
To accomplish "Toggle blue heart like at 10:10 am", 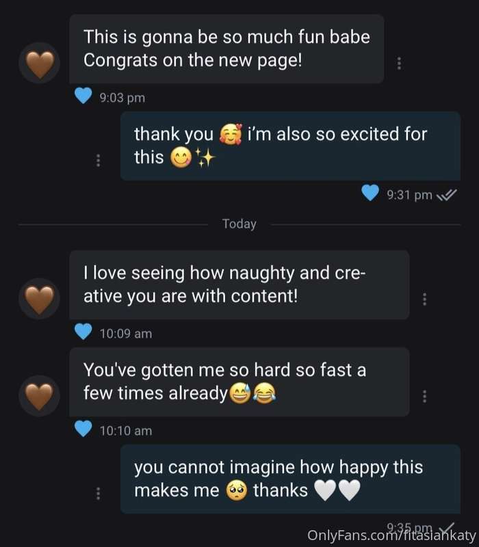I will click(83, 429).
